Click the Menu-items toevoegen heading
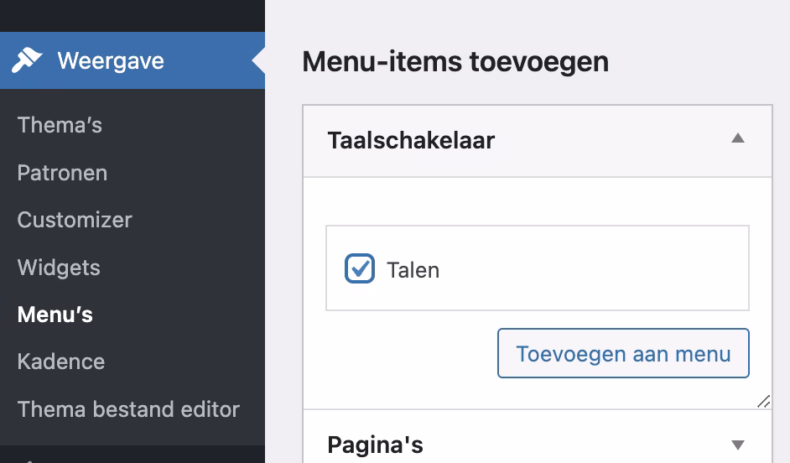The image size is (790, 463). 455,61
